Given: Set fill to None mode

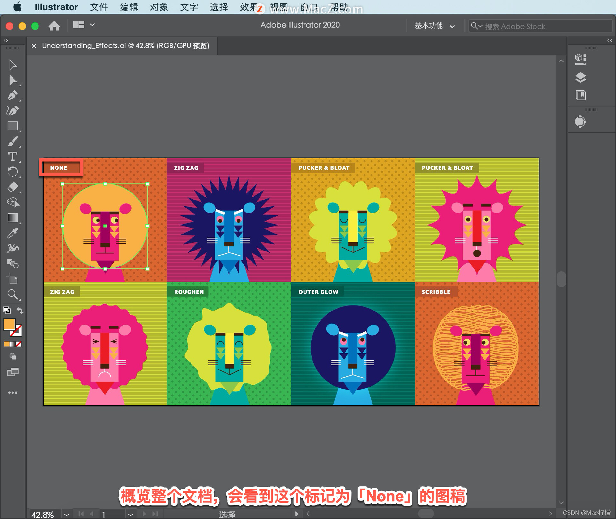Looking at the screenshot, I should tap(19, 344).
